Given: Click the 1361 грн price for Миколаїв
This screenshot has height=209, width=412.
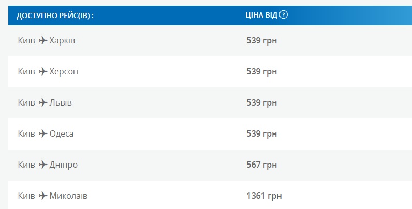Looking at the screenshot, I should [264, 196].
